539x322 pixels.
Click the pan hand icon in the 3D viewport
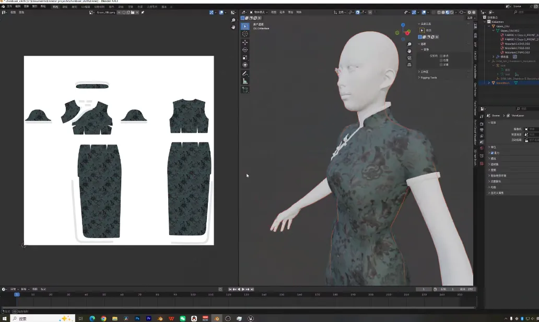(409, 51)
